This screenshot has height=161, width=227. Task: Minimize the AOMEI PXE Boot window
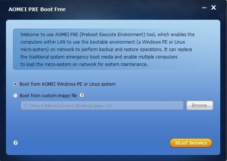(204, 7)
